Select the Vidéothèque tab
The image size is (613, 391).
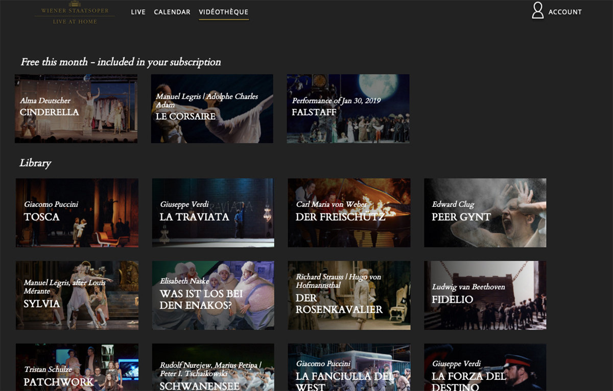(x=224, y=12)
